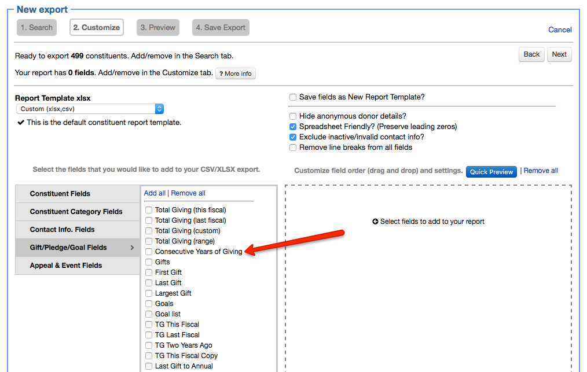Open the 4. Save Export tab
The width and height of the screenshot is (587, 372).
221,28
